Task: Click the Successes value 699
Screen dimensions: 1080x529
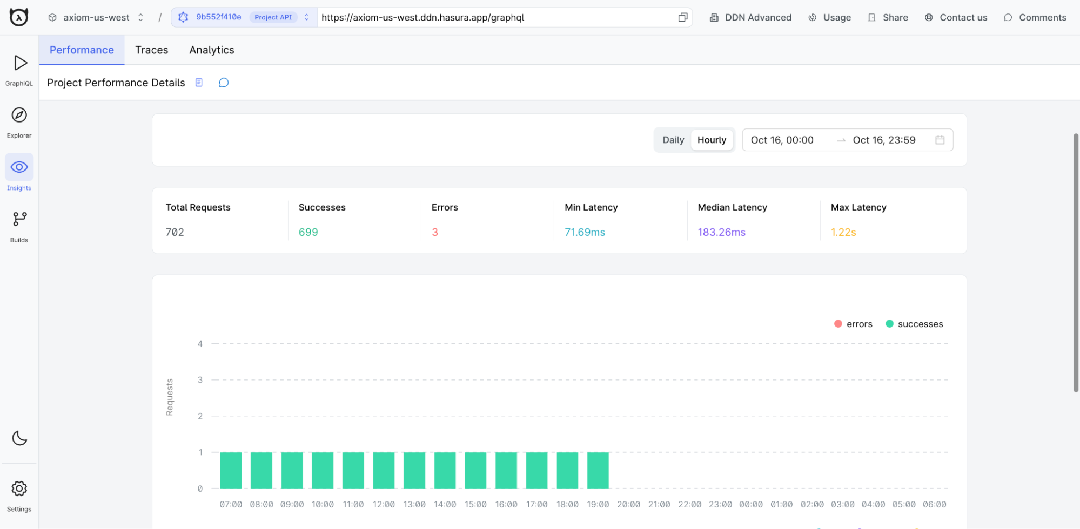Action: pos(308,232)
